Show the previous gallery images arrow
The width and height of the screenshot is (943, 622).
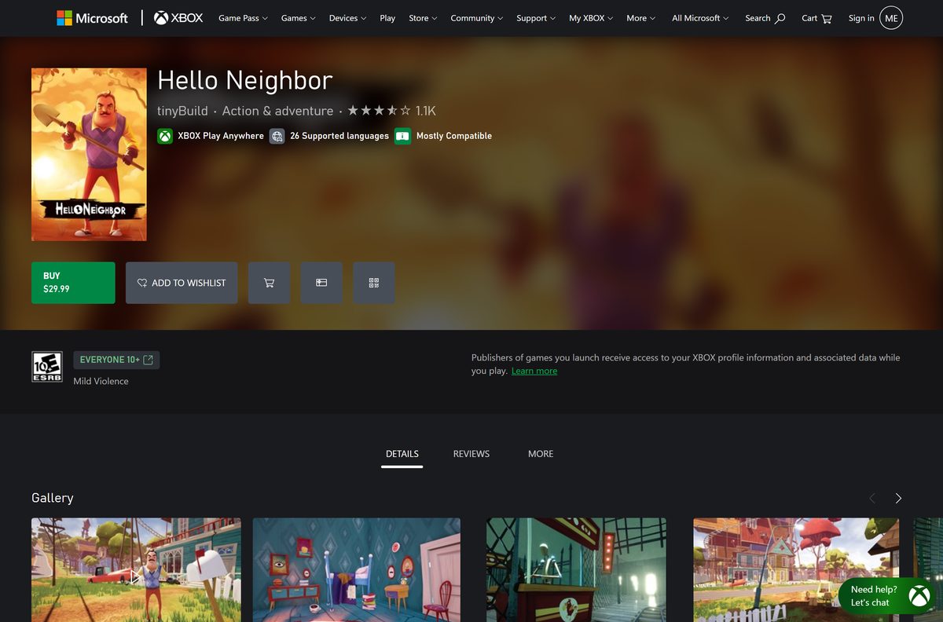click(x=872, y=498)
